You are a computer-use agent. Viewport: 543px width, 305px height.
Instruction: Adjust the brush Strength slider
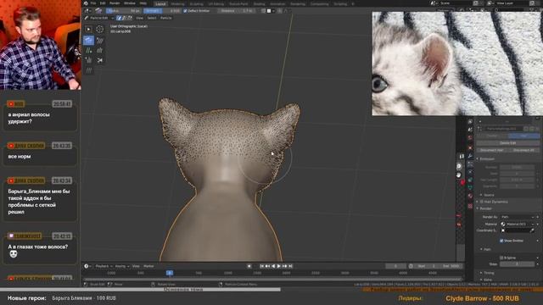(x=162, y=11)
